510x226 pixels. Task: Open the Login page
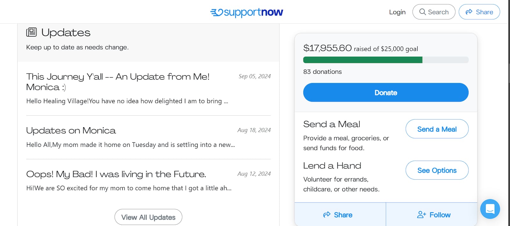coord(397,12)
